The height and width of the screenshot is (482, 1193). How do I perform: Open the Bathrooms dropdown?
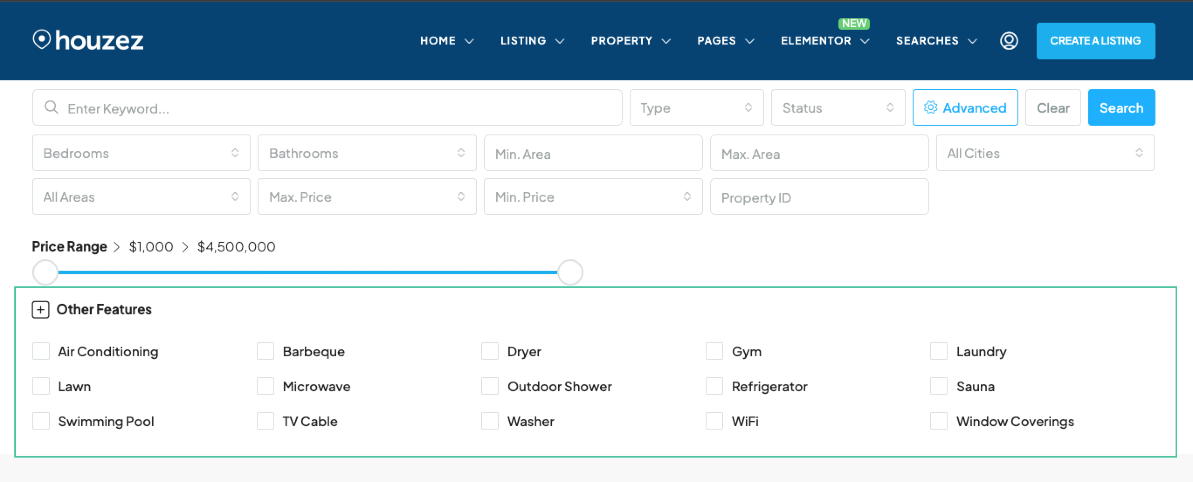click(367, 153)
